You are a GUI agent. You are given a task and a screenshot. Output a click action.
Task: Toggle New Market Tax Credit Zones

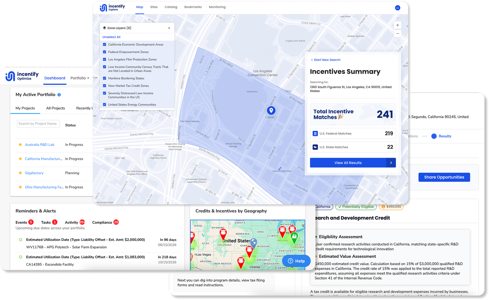105,86
